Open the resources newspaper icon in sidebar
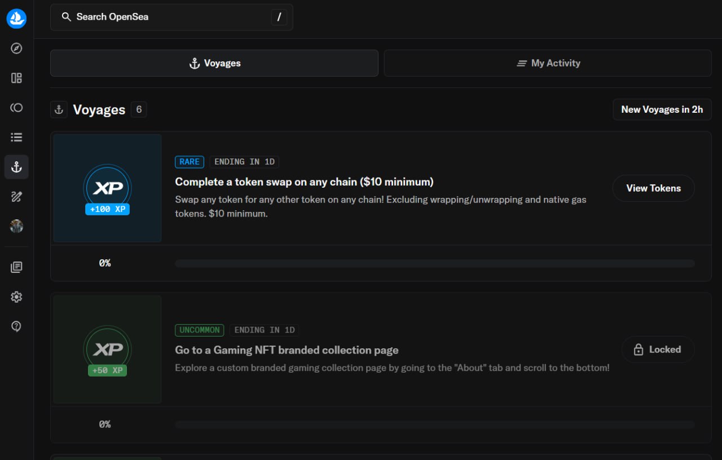722x460 pixels. coord(16,267)
